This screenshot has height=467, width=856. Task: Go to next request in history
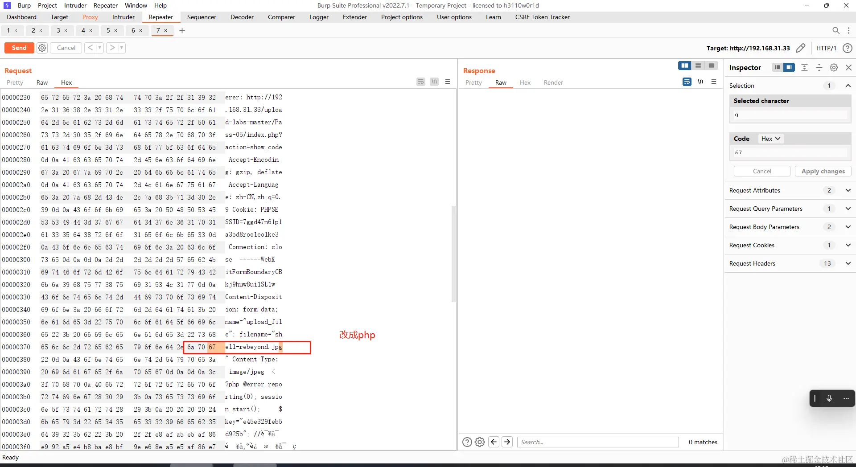[x=112, y=48]
